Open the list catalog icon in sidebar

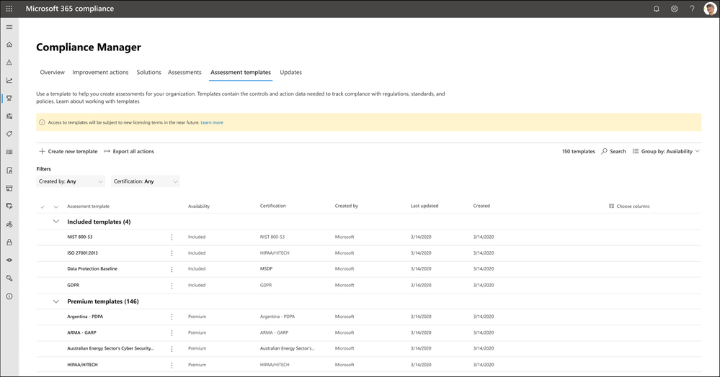pos(9,152)
